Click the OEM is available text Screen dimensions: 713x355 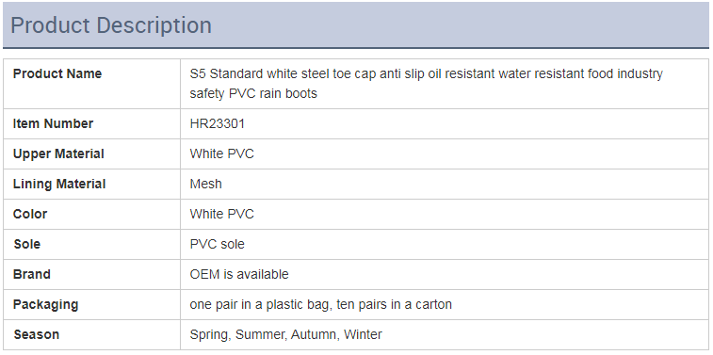[x=239, y=274]
